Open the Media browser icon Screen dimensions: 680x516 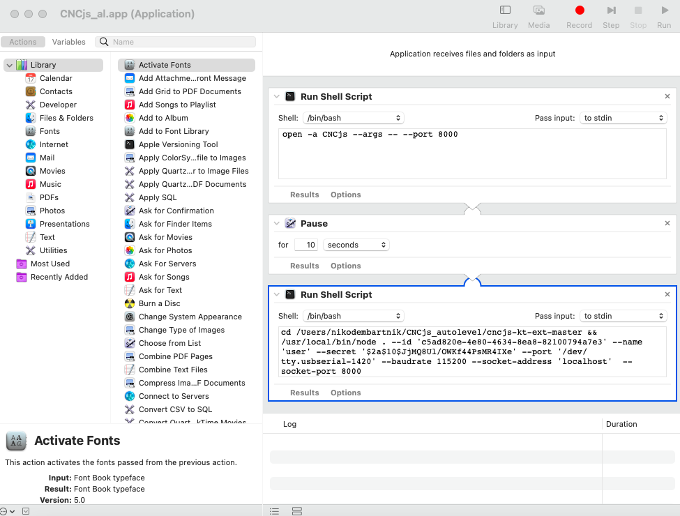coord(538,10)
